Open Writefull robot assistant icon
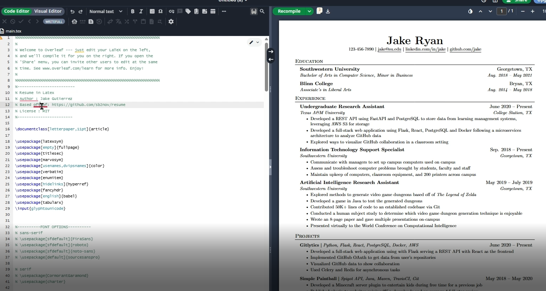The image size is (546, 291). point(74,22)
